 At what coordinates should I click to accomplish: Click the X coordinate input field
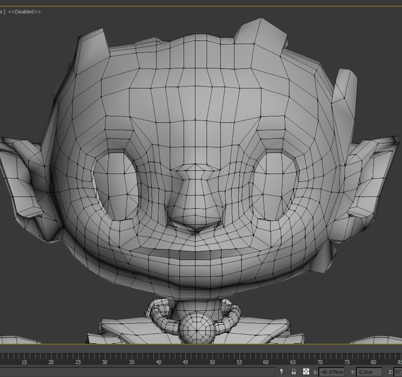(332, 372)
